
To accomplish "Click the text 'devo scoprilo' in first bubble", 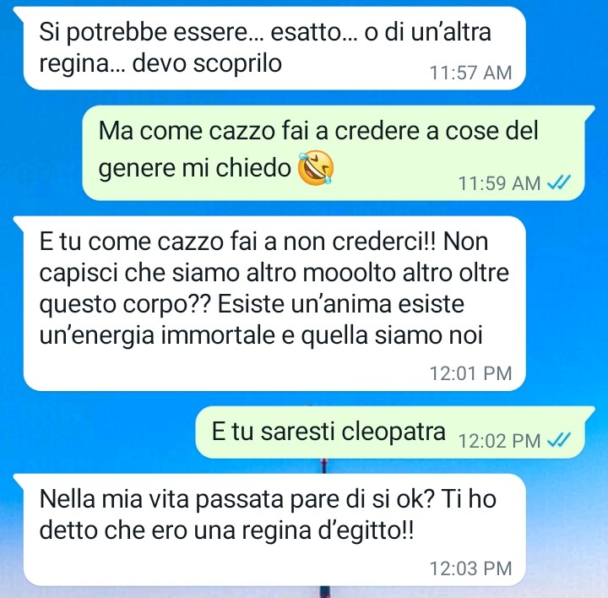I will pyautogui.click(x=207, y=63).
